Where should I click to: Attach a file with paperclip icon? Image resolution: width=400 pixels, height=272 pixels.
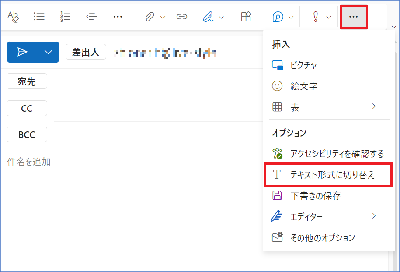click(x=150, y=17)
